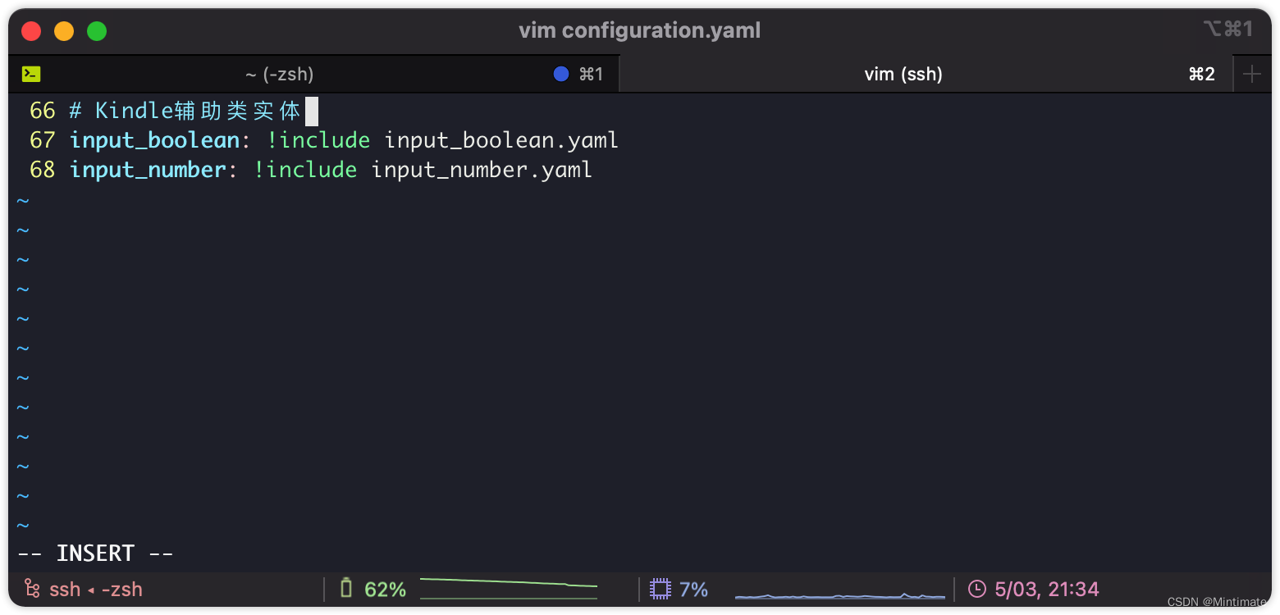
Task: Click the -- INSERT -- mode indicator
Action: 95,553
